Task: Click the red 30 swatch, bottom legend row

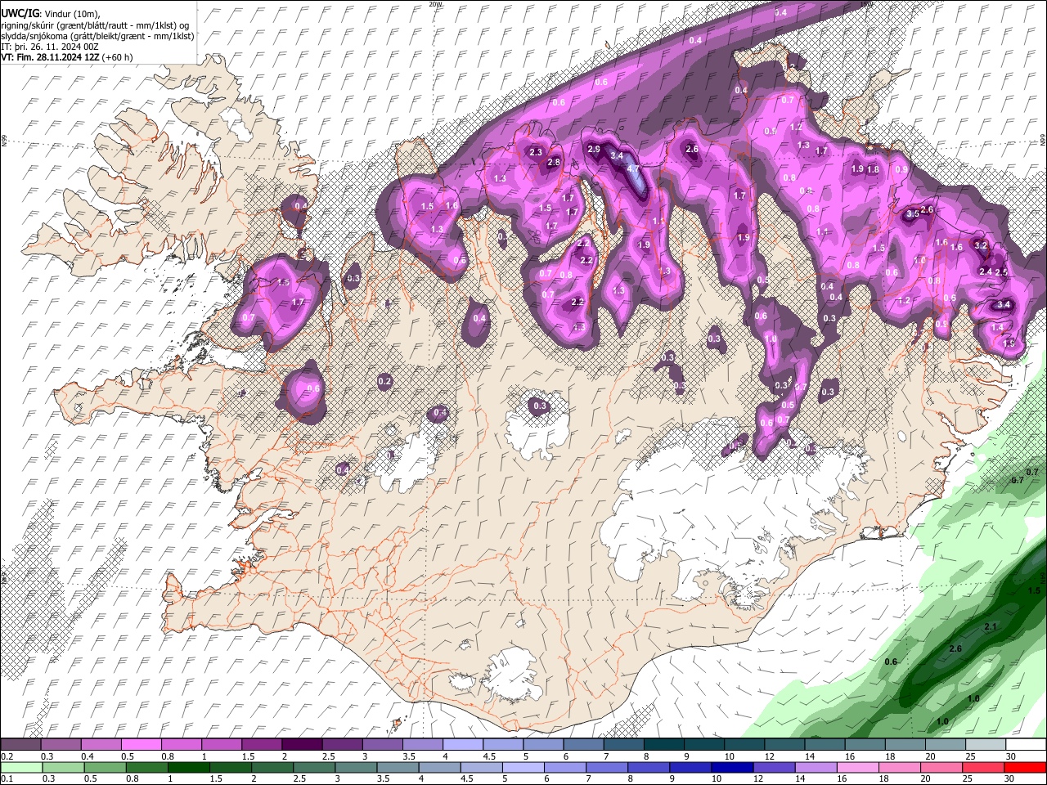Action: tap(1026, 767)
